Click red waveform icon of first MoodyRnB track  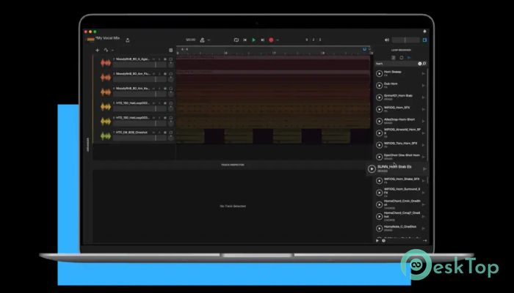pos(106,63)
